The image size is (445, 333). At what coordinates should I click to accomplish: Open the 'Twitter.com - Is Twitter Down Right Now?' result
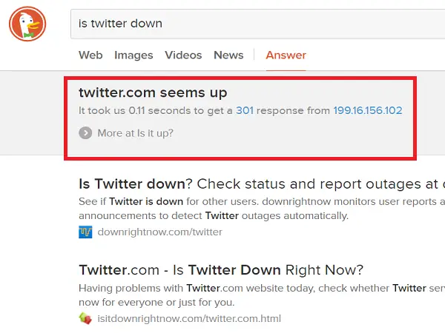pos(221,270)
